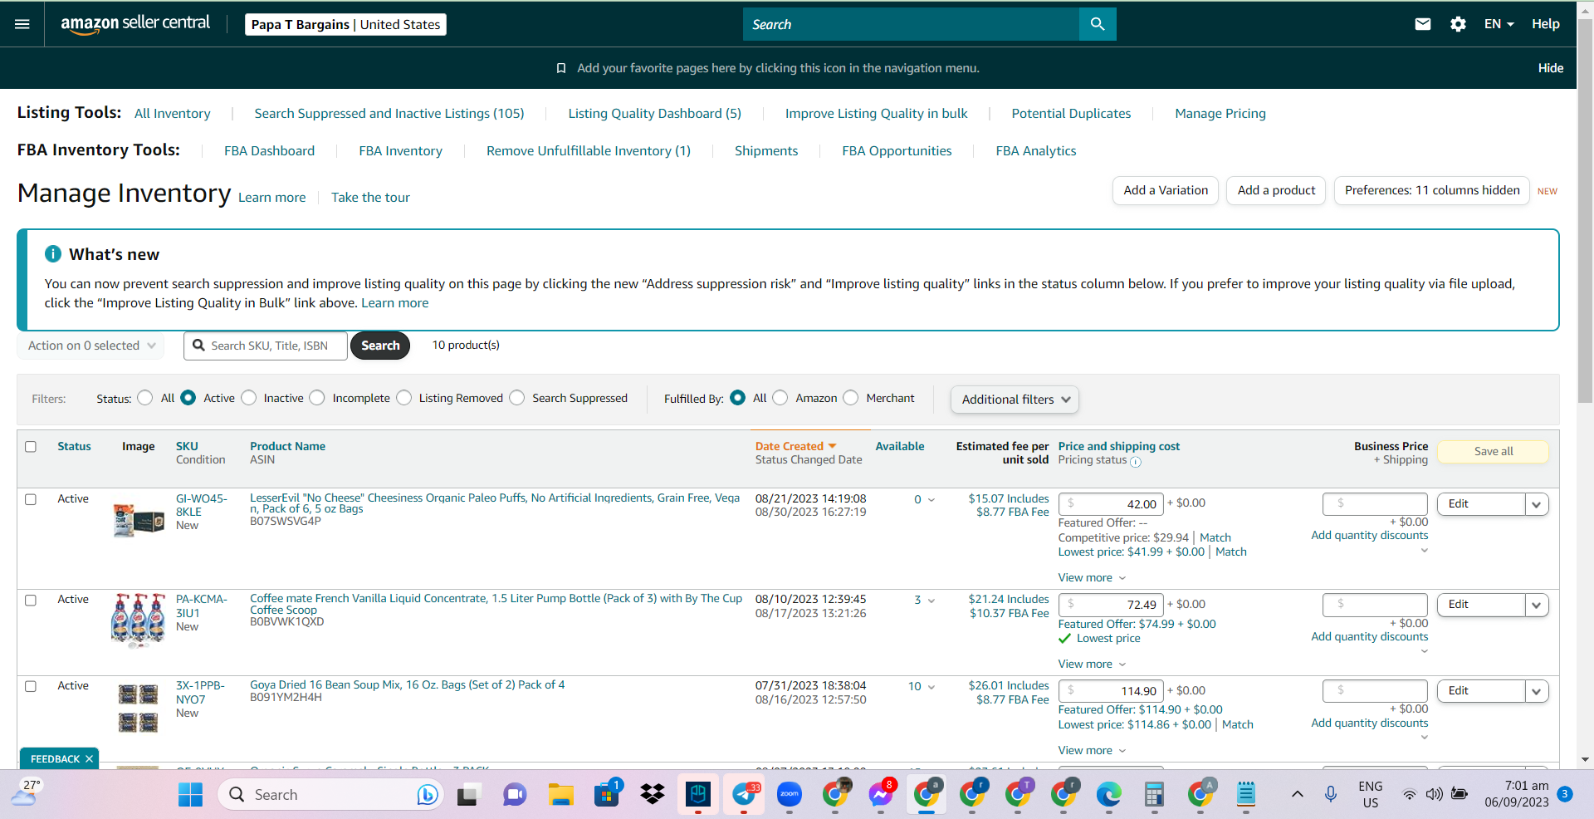
Task: Open Messenger from taskbar
Action: pyautogui.click(x=881, y=795)
